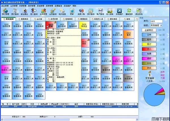This screenshot has height=121, width=170.
Task: Select occupied room 0405 李林 tile
Action: (51, 25)
